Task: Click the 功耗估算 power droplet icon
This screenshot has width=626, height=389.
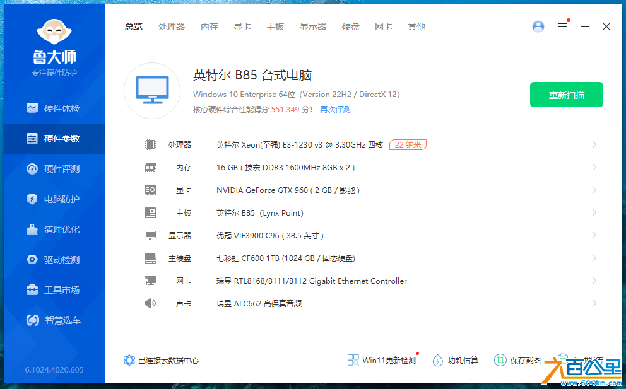Action: [437, 360]
